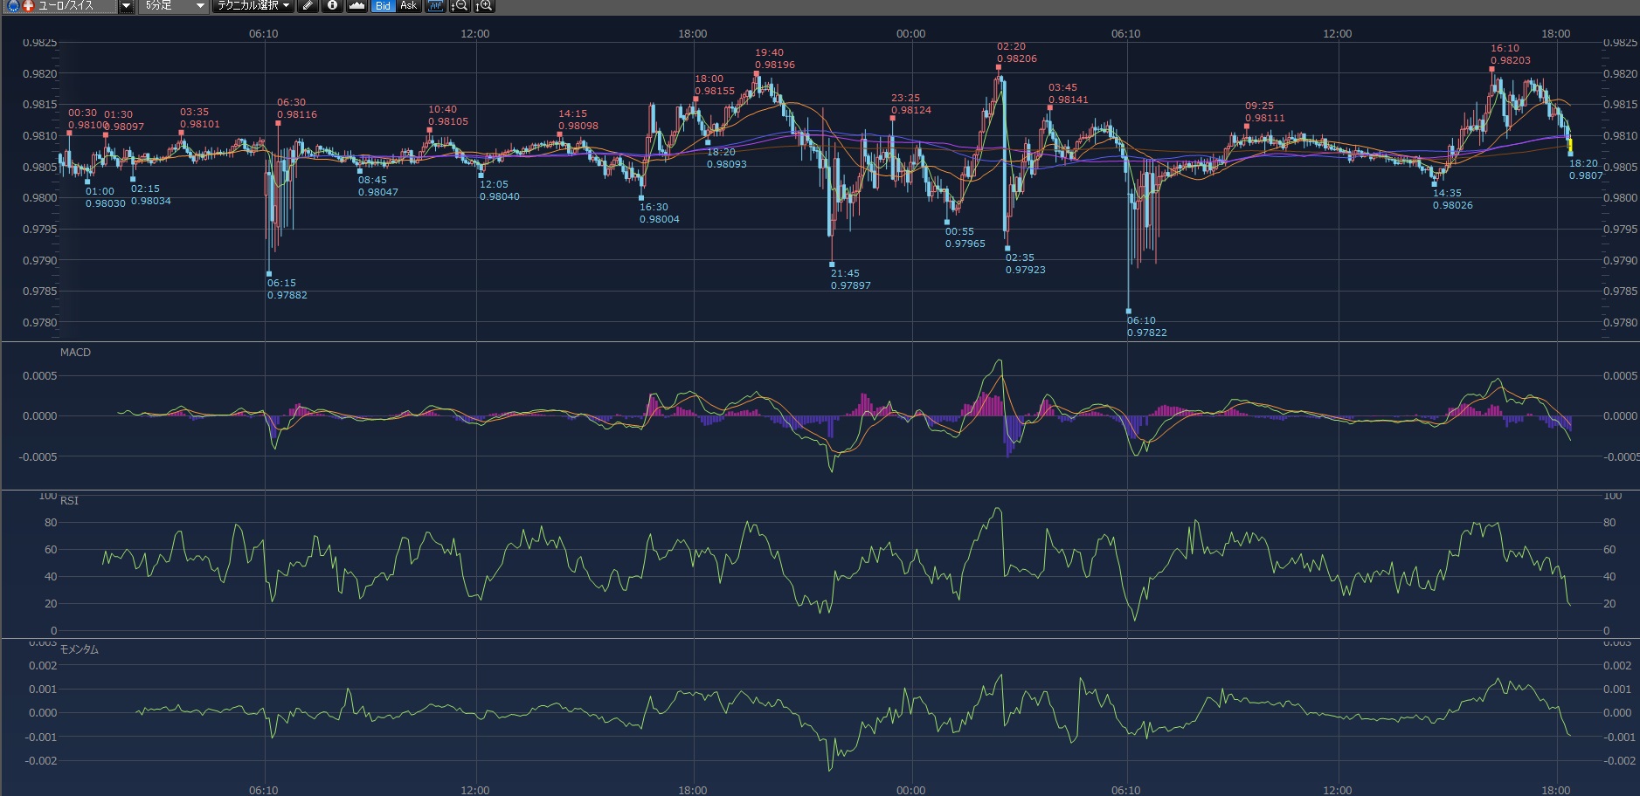This screenshot has height=796, width=1640.
Task: Open the 5分足 timeframe dropdown
Action: pyautogui.click(x=200, y=6)
